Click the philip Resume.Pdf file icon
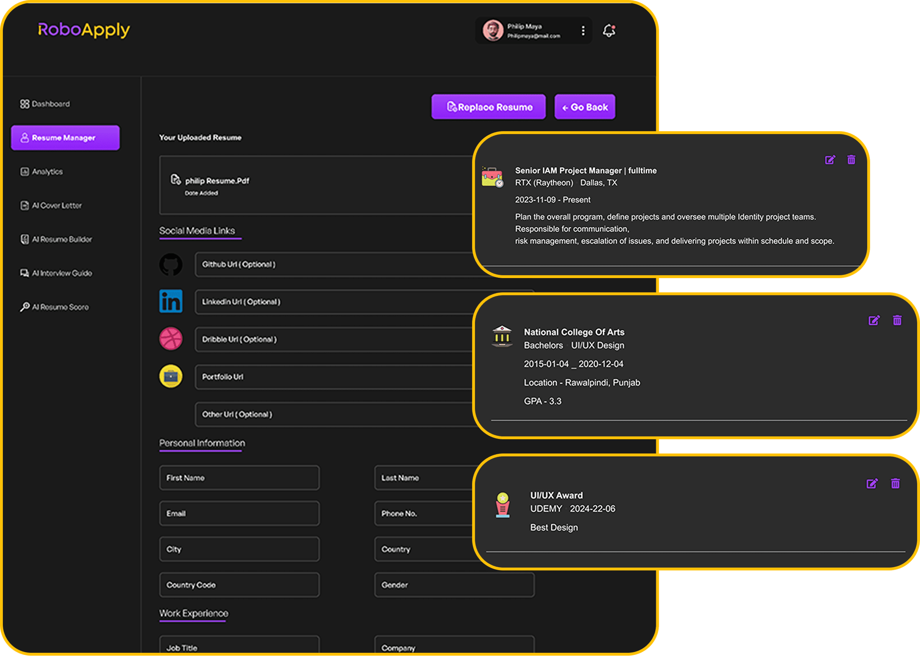Viewport: 920px width, 656px height. [175, 179]
